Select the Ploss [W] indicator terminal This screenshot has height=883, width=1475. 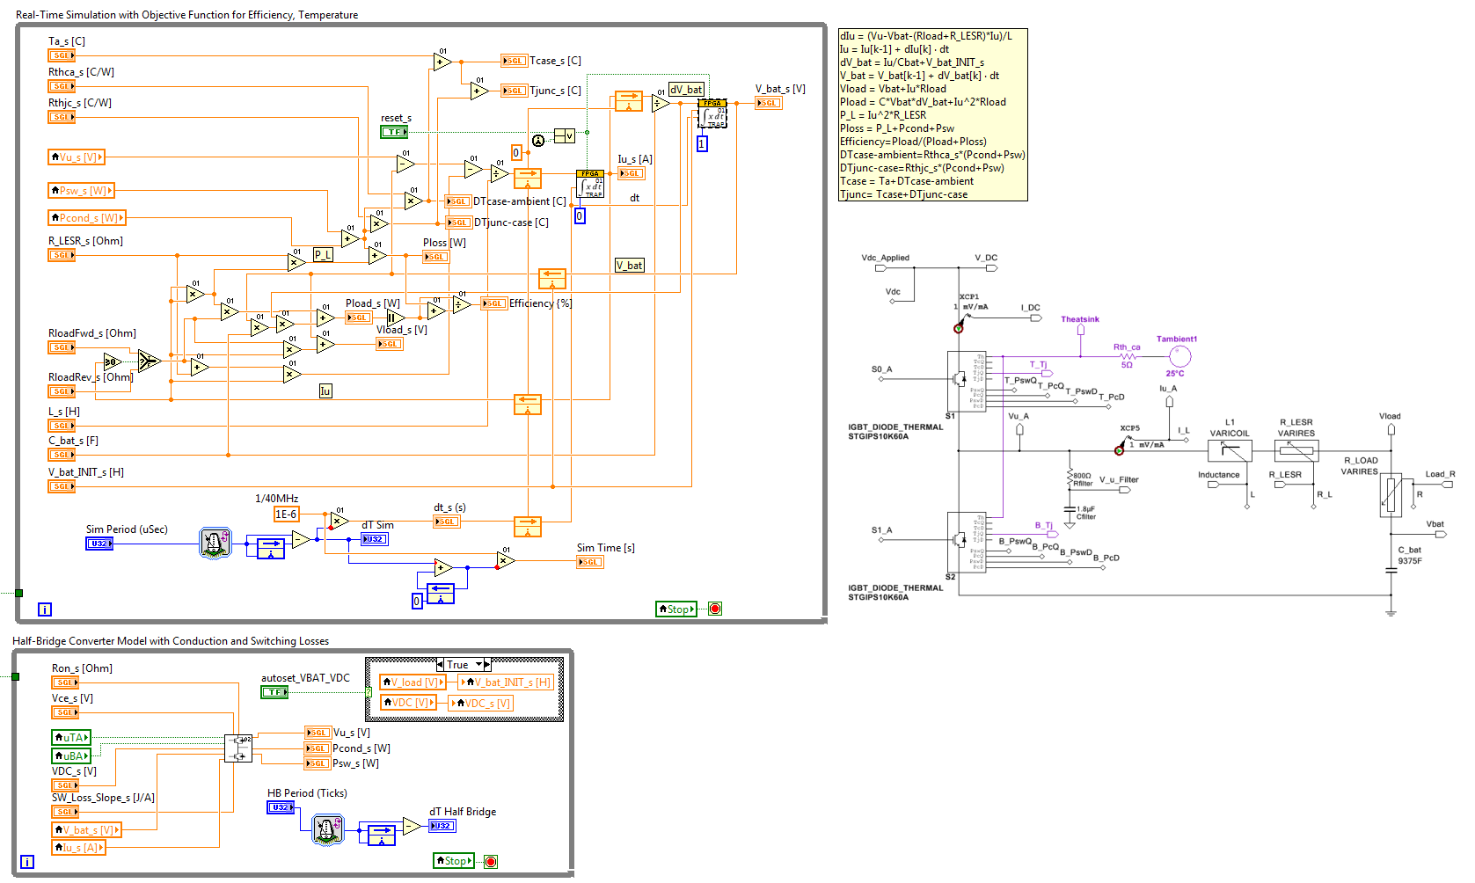tap(436, 257)
